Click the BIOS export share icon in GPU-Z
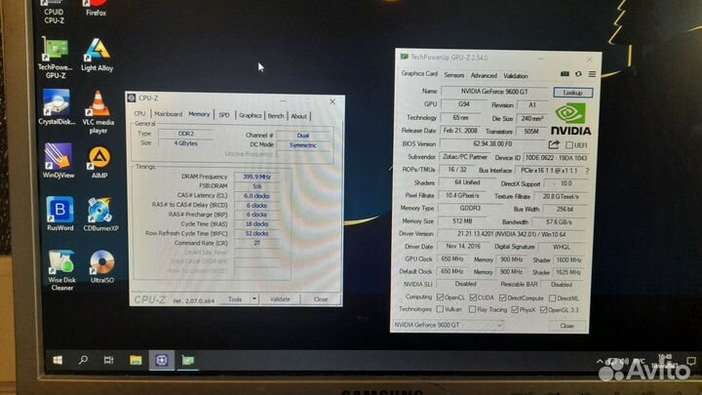This screenshot has width=702, height=395. click(x=555, y=143)
